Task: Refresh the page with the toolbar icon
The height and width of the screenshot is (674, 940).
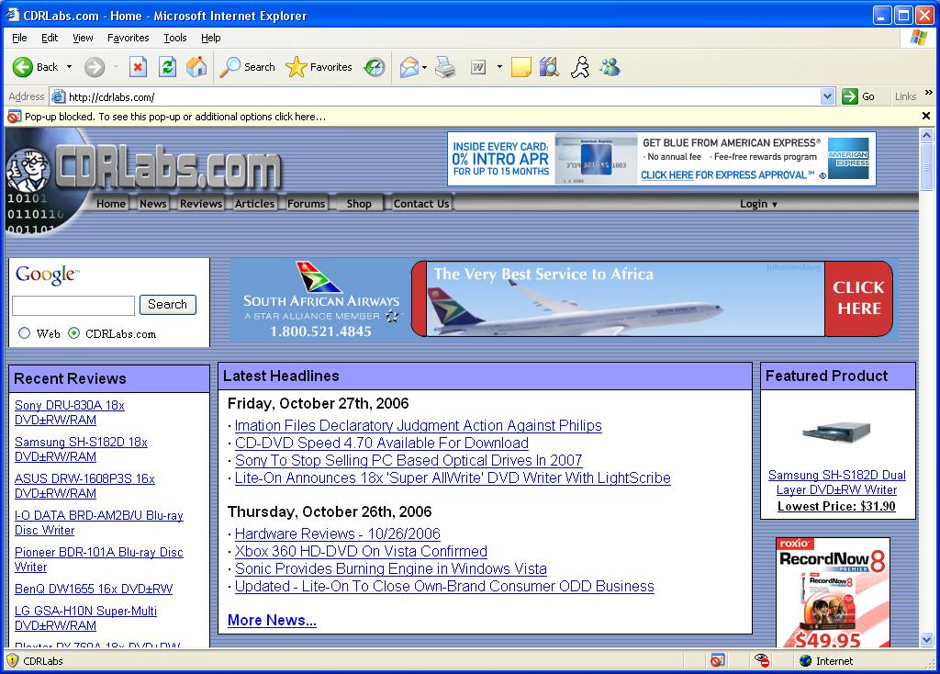Action: point(167,67)
